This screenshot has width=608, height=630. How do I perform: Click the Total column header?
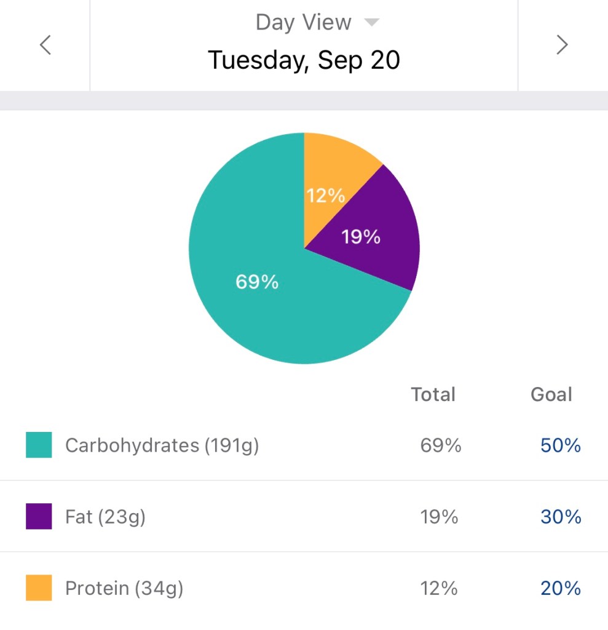point(433,394)
